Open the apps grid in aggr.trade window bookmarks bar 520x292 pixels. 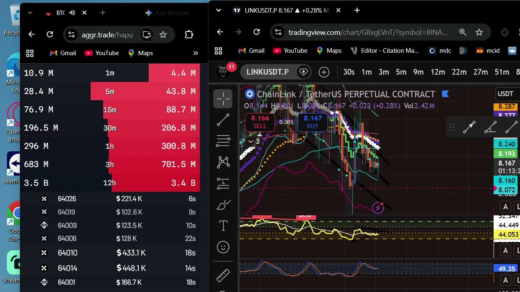click(30, 53)
